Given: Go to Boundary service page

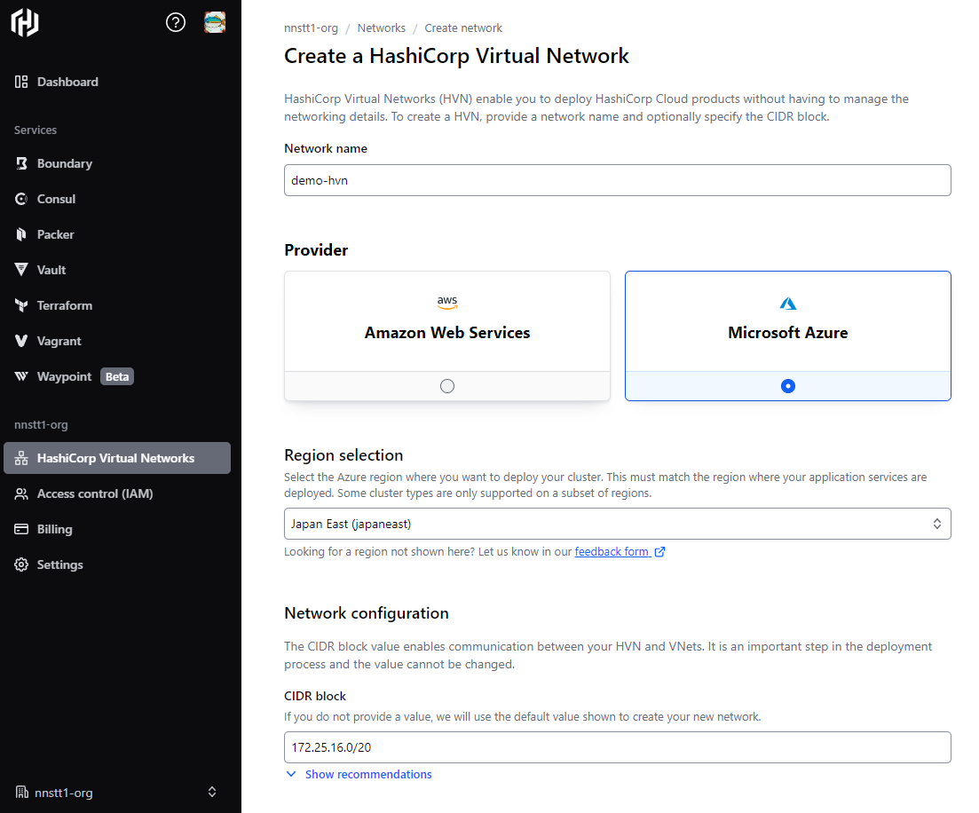Looking at the screenshot, I should click(64, 163).
